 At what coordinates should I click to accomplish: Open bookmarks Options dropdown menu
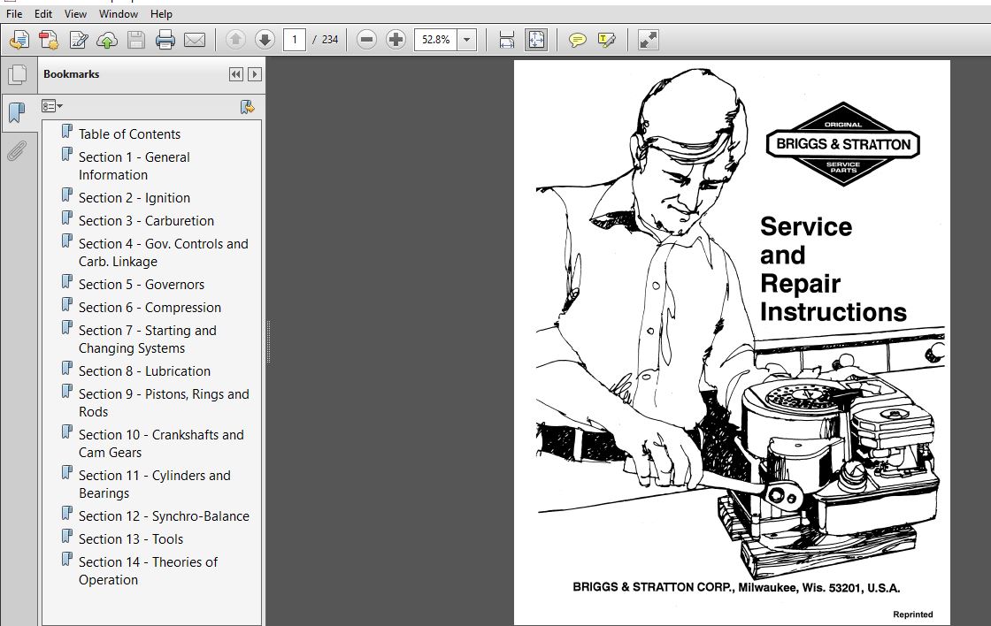click(52, 106)
